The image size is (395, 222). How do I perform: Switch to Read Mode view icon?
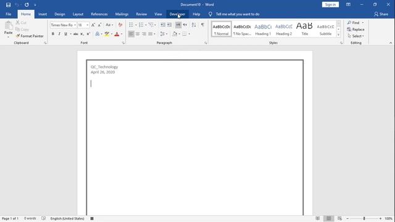click(318, 218)
